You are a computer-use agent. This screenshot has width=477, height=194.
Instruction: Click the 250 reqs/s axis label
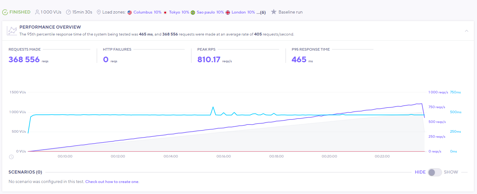click(437, 136)
